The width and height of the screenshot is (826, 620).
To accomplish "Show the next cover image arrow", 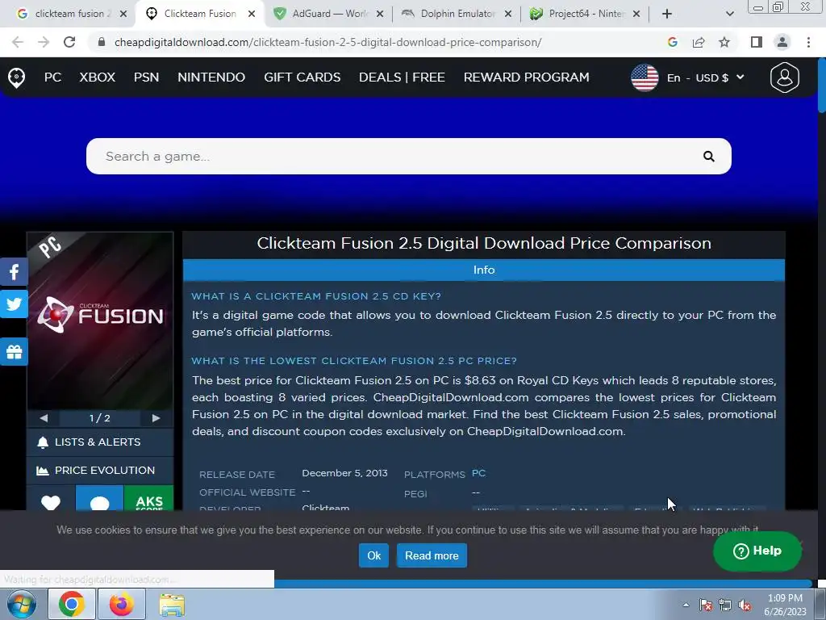I will pos(156,418).
